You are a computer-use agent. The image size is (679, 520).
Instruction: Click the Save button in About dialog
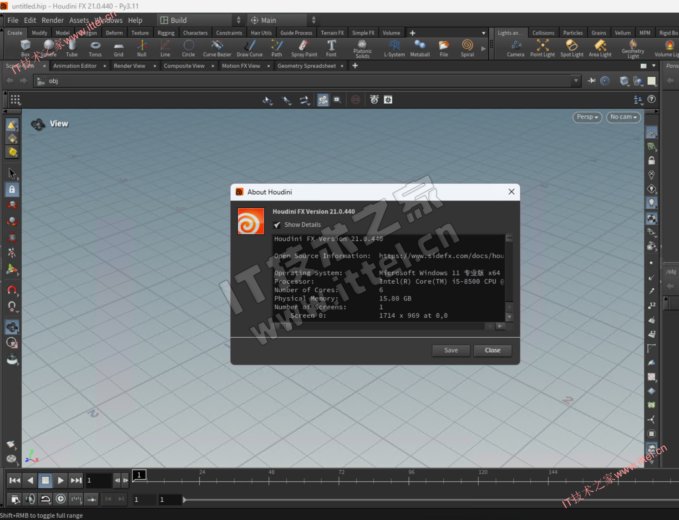click(451, 350)
